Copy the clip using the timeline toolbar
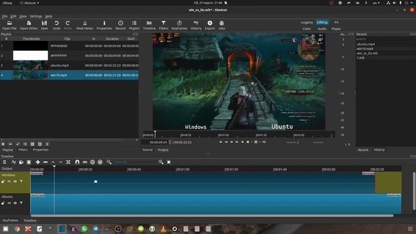 pos(21,162)
